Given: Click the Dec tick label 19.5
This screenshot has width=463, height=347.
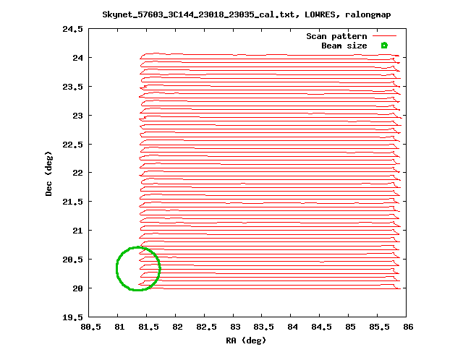Looking at the screenshot, I should pyautogui.click(x=72, y=317).
